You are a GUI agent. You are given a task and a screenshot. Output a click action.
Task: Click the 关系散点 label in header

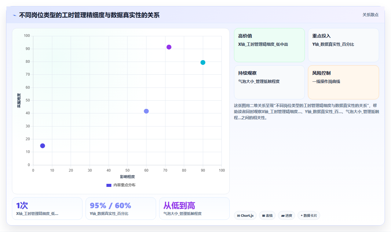click(x=370, y=15)
